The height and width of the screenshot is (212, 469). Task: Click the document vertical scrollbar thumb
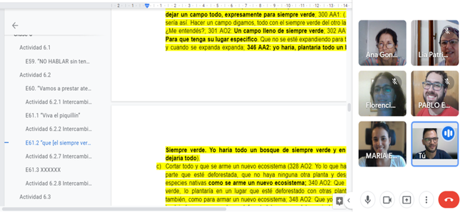[x=349, y=108]
